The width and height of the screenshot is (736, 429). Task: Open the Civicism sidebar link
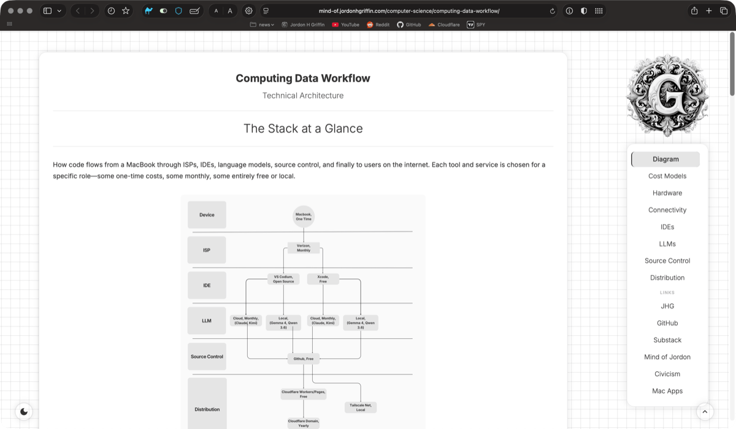pyautogui.click(x=667, y=374)
